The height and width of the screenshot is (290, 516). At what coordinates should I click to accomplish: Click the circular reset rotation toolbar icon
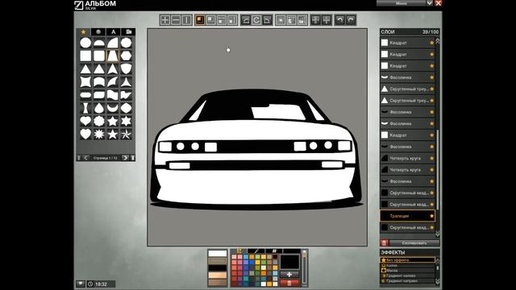point(256,20)
